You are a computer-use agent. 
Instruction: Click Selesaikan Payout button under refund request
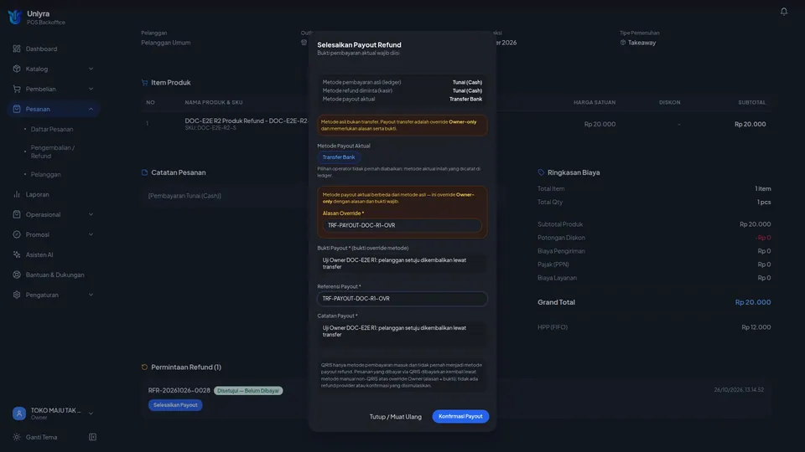coord(175,405)
